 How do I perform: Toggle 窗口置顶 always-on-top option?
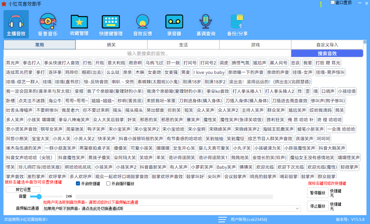click(x=331, y=3)
